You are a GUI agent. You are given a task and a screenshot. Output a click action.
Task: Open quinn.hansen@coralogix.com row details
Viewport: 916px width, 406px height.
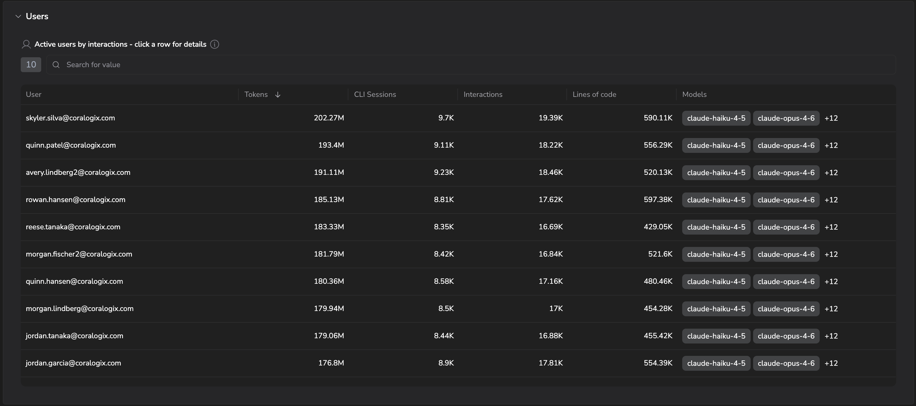pyautogui.click(x=458, y=281)
